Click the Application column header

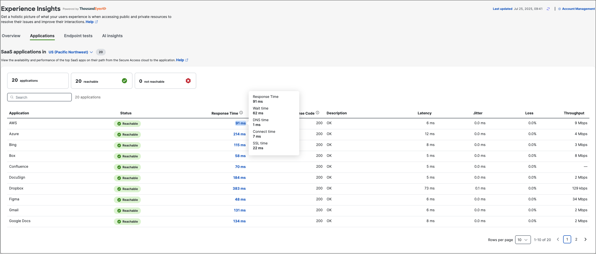tap(19, 113)
